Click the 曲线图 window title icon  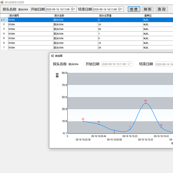pyautogui.click(x=52, y=56)
